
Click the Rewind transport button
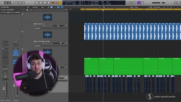37,3
